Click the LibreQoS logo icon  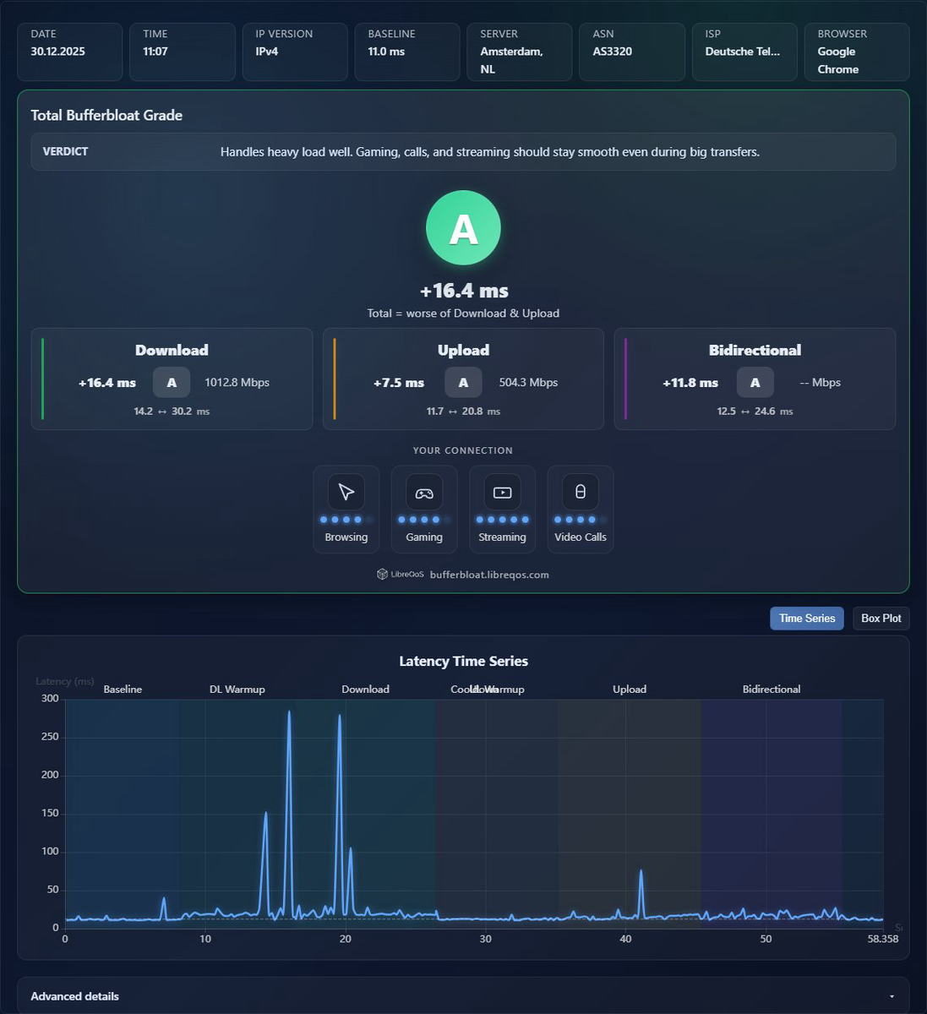382,575
